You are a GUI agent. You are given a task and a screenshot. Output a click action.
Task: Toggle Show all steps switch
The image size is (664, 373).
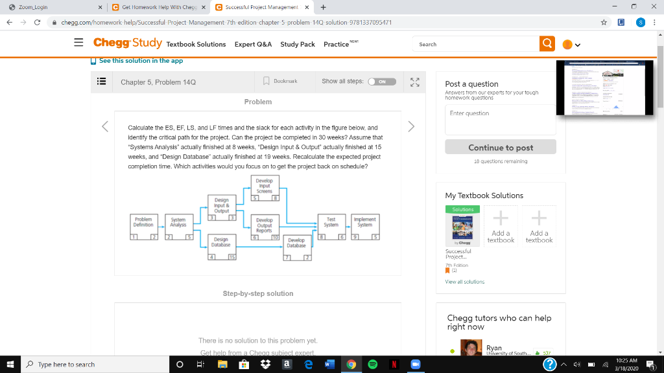[x=382, y=82]
